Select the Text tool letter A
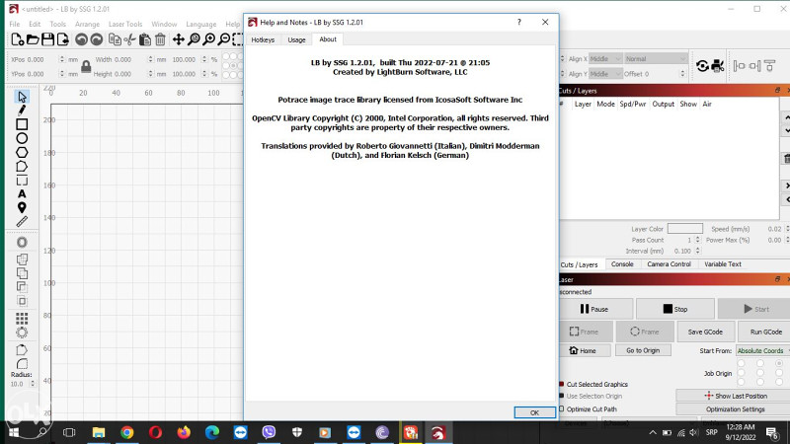The width and height of the screenshot is (790, 444). [x=22, y=193]
